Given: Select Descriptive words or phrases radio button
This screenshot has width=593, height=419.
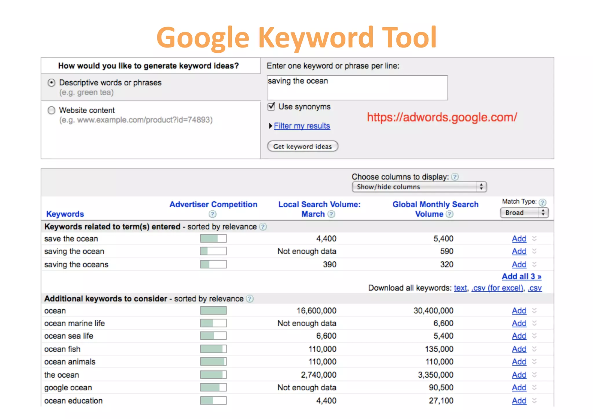Looking at the screenshot, I should tap(51, 83).
